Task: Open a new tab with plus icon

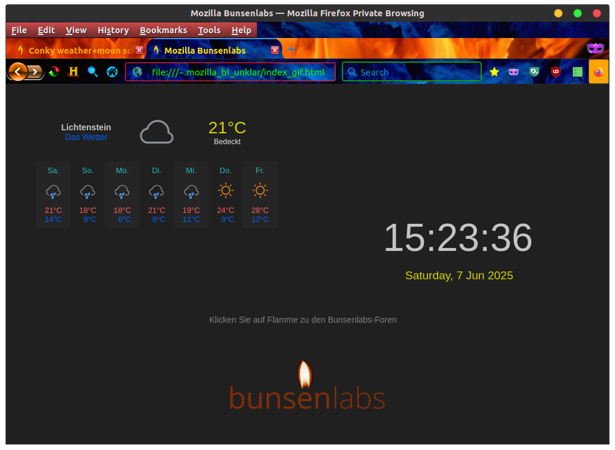Action: pos(291,49)
